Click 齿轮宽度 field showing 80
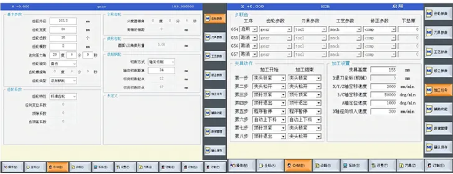 (x=63, y=30)
